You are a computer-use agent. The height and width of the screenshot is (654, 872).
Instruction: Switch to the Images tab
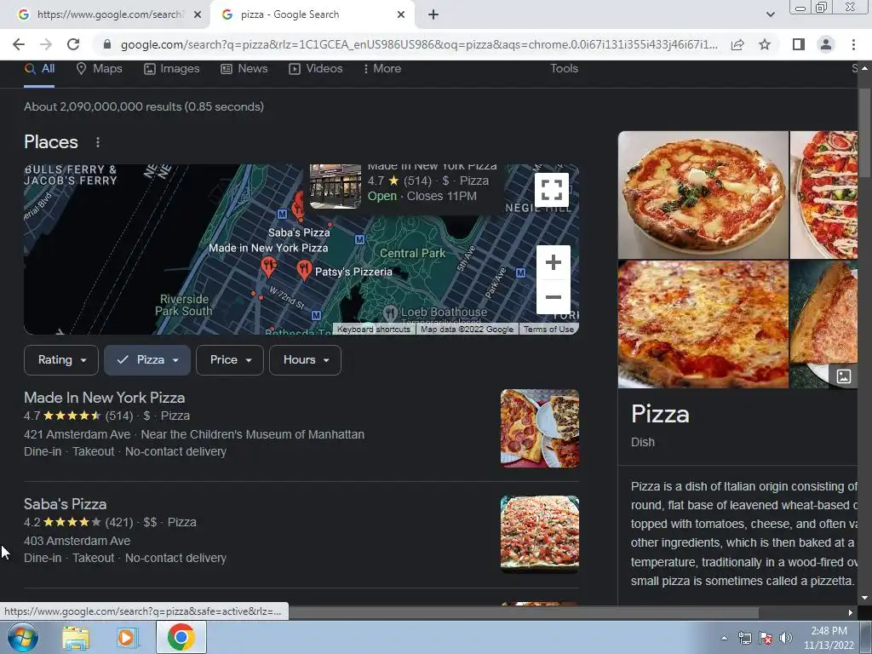click(x=171, y=69)
